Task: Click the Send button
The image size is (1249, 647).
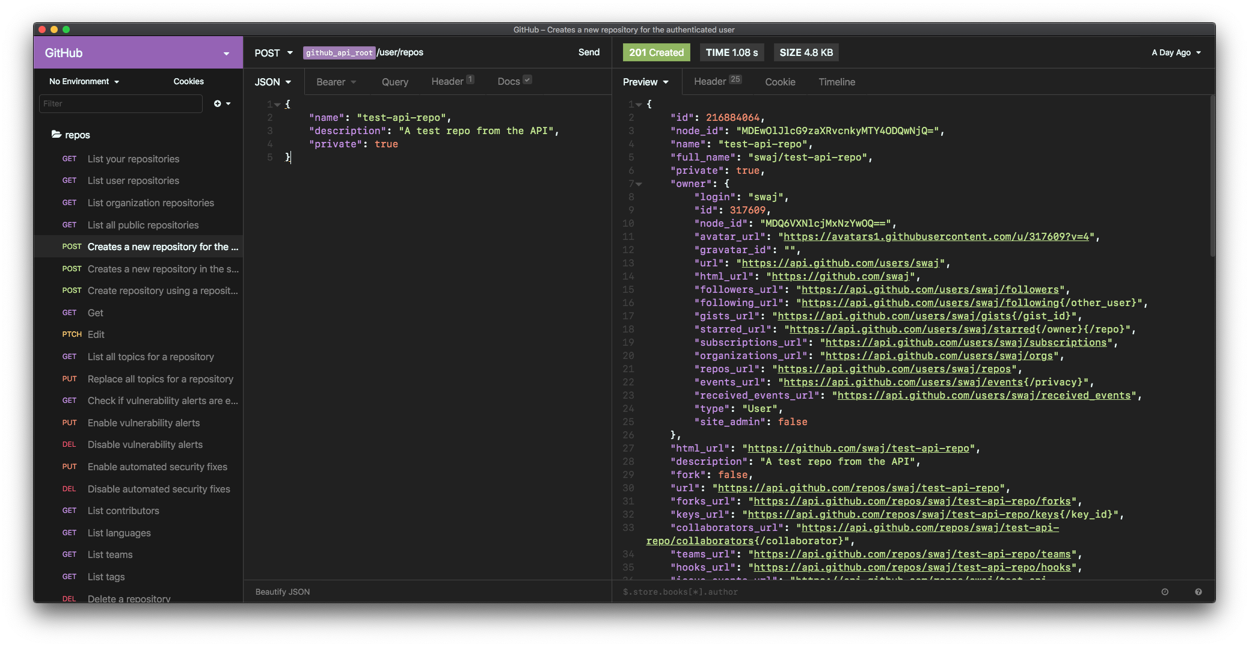Action: (x=589, y=52)
